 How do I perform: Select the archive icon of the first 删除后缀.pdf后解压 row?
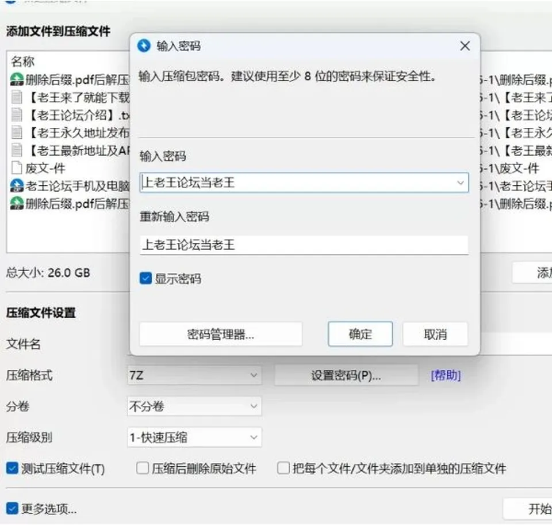click(17, 79)
